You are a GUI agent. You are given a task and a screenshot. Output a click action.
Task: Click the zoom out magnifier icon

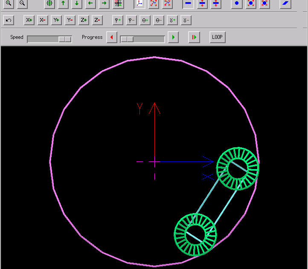pos(22,3)
